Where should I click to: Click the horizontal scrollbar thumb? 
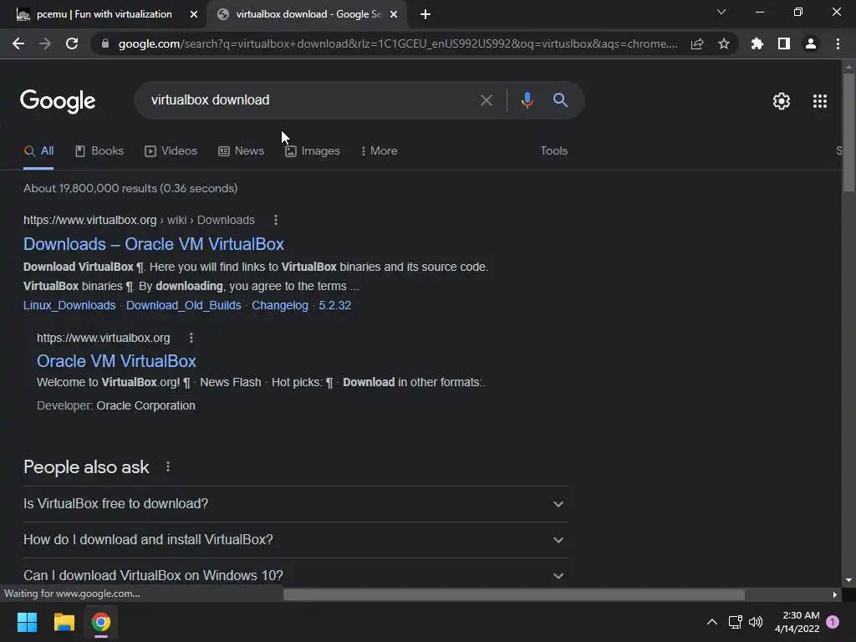coord(514,594)
